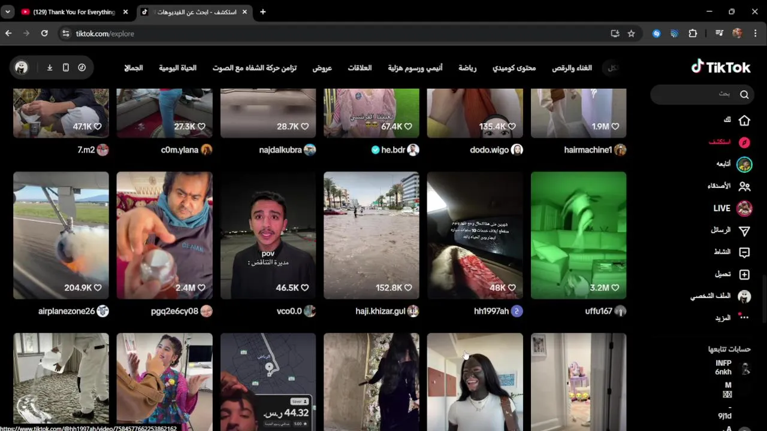
Task: Play the 44.32 ر.س map video
Action: click(268, 382)
